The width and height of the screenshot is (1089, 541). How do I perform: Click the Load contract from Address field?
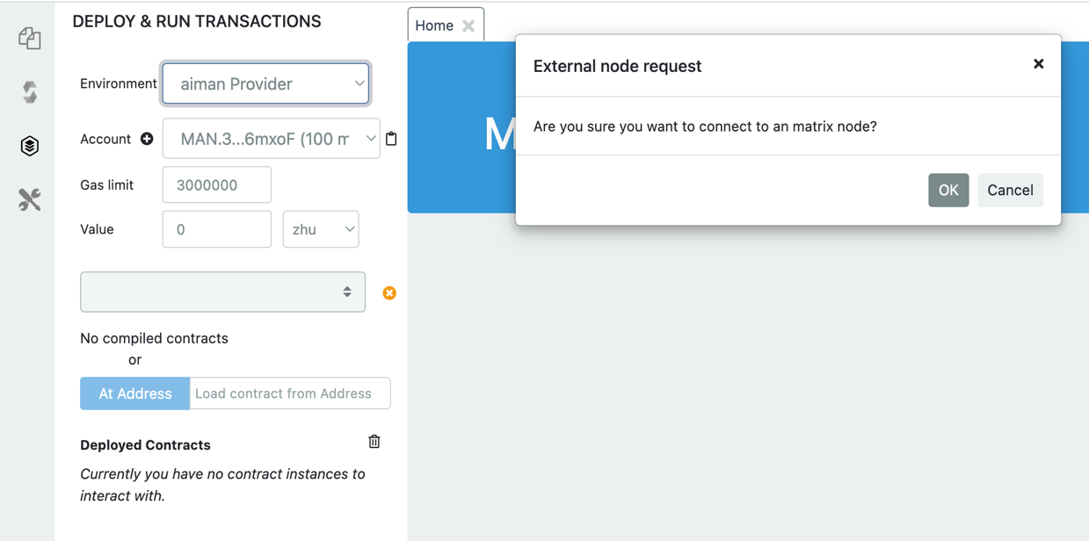point(290,393)
